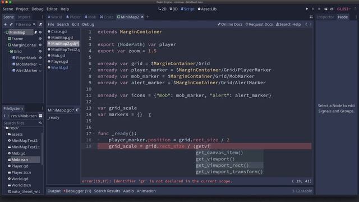Click the magnifier icon in node filter box

(x=34, y=24)
